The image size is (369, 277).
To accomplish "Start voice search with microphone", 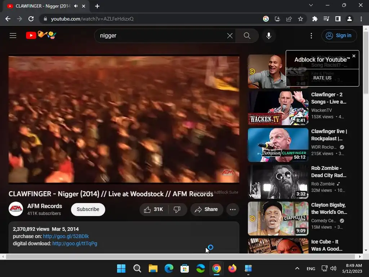I will coord(269,36).
